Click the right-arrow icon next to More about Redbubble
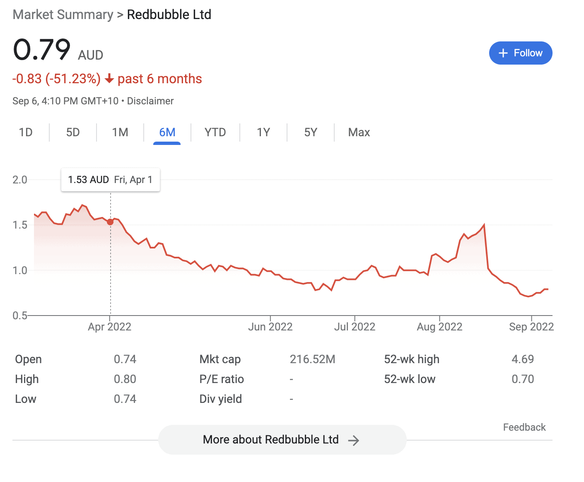Image resolution: width=584 pixels, height=482 pixels. point(354,440)
